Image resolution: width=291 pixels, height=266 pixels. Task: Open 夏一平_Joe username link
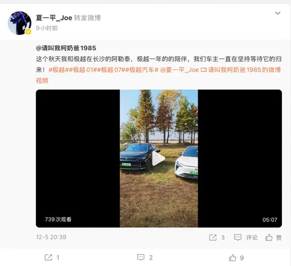coord(54,18)
